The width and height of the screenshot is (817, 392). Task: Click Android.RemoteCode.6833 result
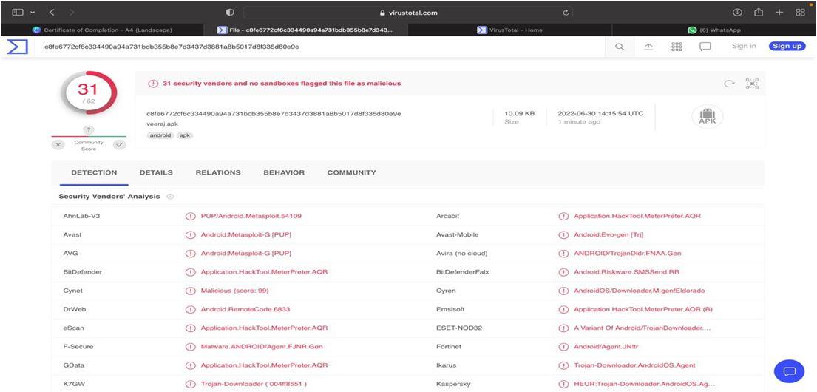pos(245,310)
